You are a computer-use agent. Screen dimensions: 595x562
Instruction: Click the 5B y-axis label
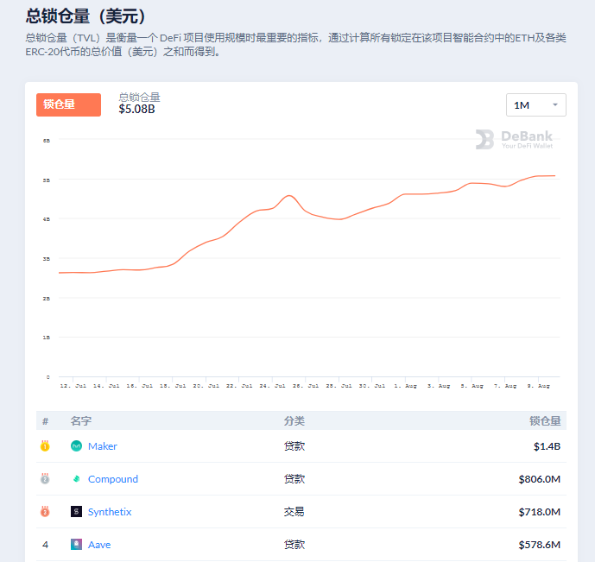coord(47,180)
